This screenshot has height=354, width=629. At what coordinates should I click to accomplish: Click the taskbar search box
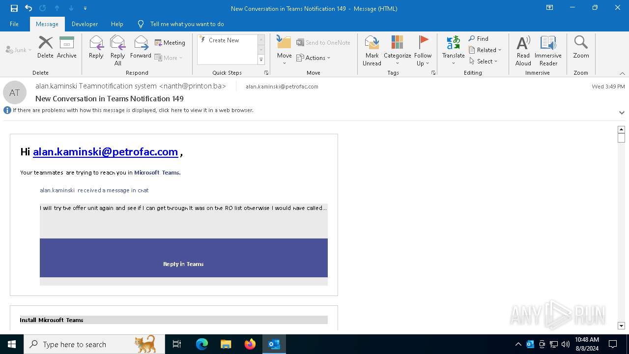pos(94,344)
